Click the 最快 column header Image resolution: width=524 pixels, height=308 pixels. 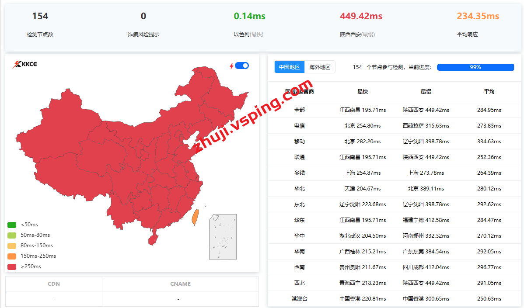[x=363, y=92]
